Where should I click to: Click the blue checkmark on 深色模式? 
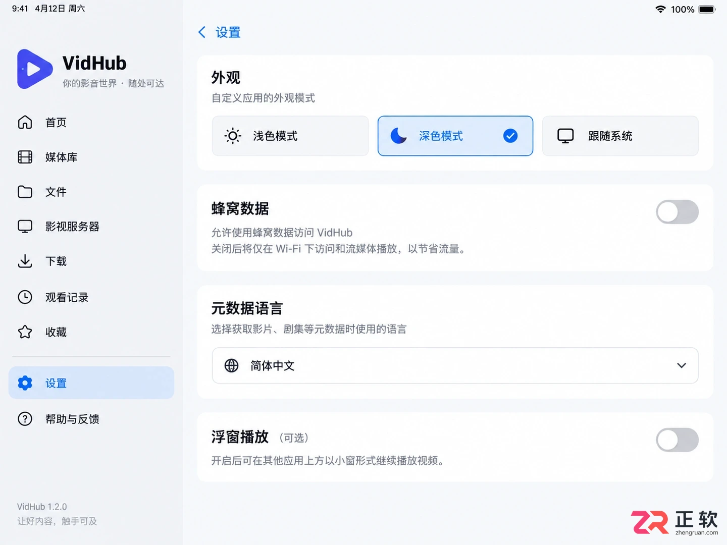pos(510,136)
